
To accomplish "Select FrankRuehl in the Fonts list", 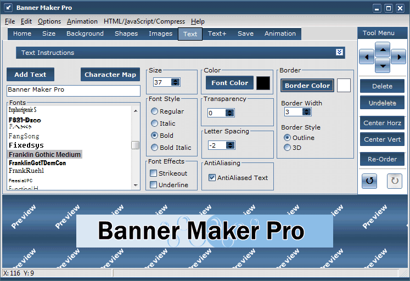I will tap(26, 171).
